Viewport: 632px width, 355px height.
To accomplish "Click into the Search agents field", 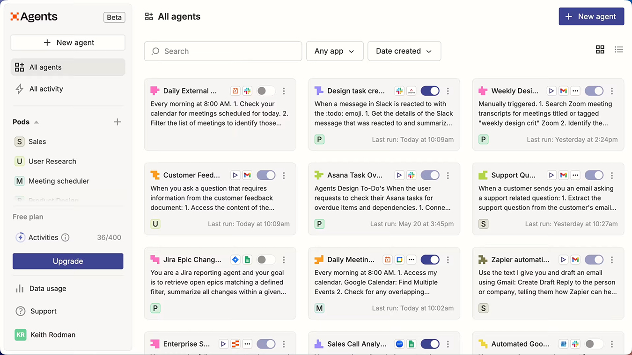I will (223, 51).
